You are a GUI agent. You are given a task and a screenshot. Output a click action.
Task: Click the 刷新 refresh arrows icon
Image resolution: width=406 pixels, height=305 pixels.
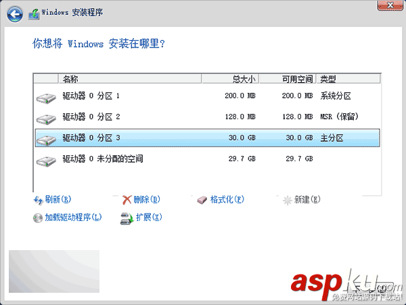tap(39, 200)
